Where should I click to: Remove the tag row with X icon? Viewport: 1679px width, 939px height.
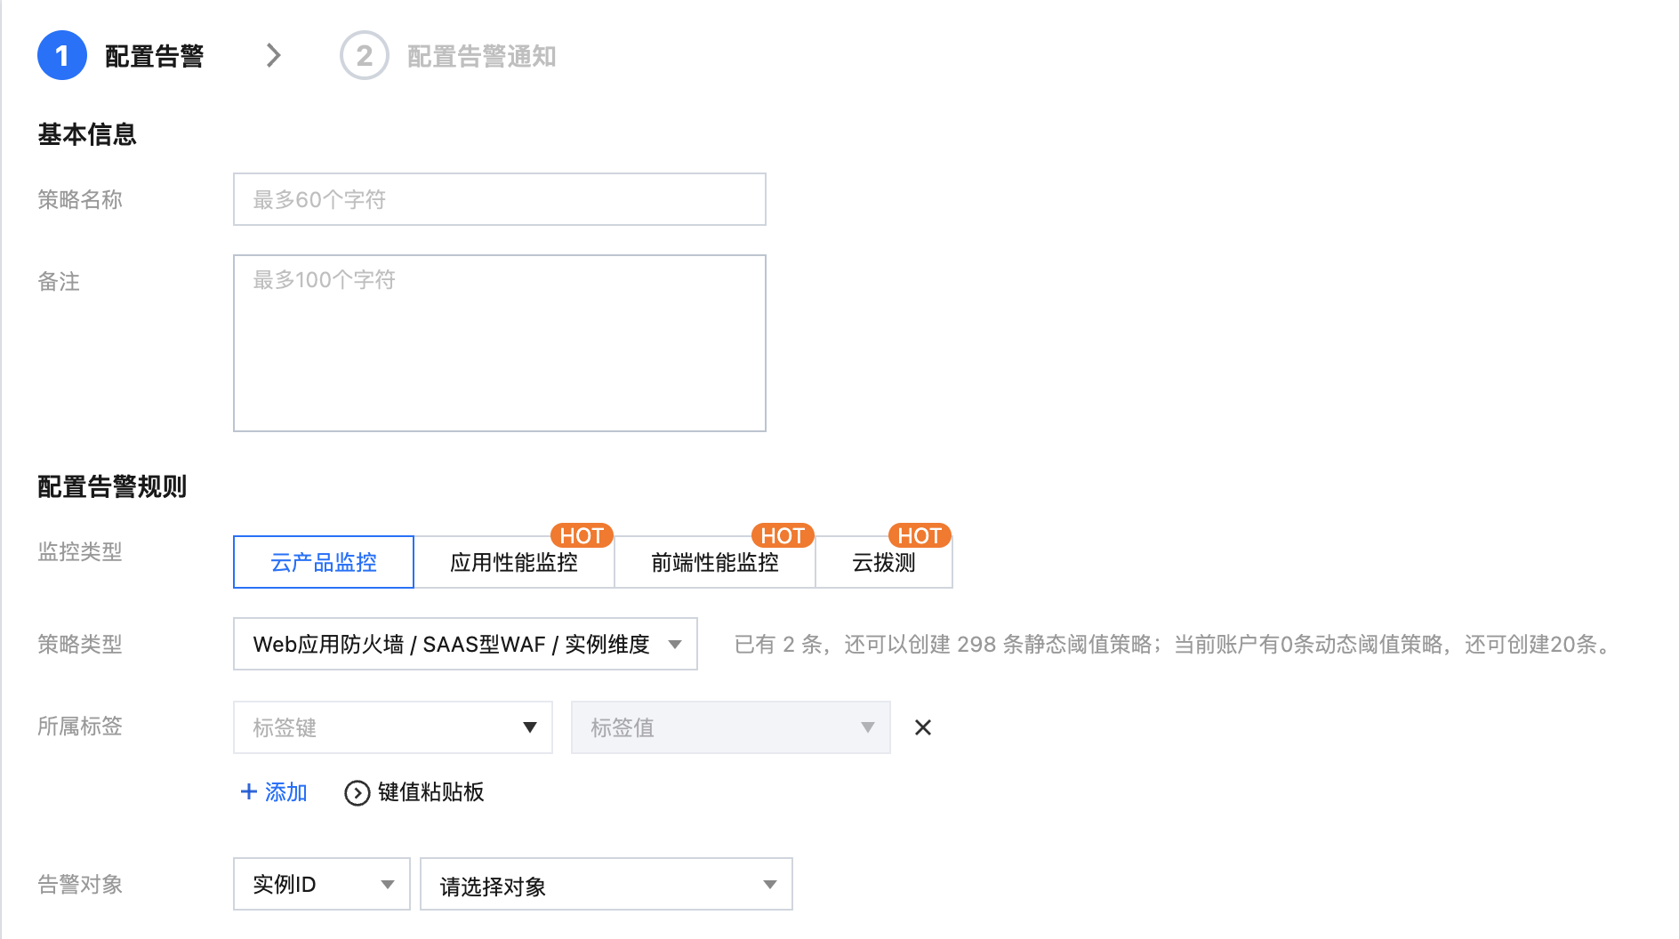pyautogui.click(x=923, y=728)
